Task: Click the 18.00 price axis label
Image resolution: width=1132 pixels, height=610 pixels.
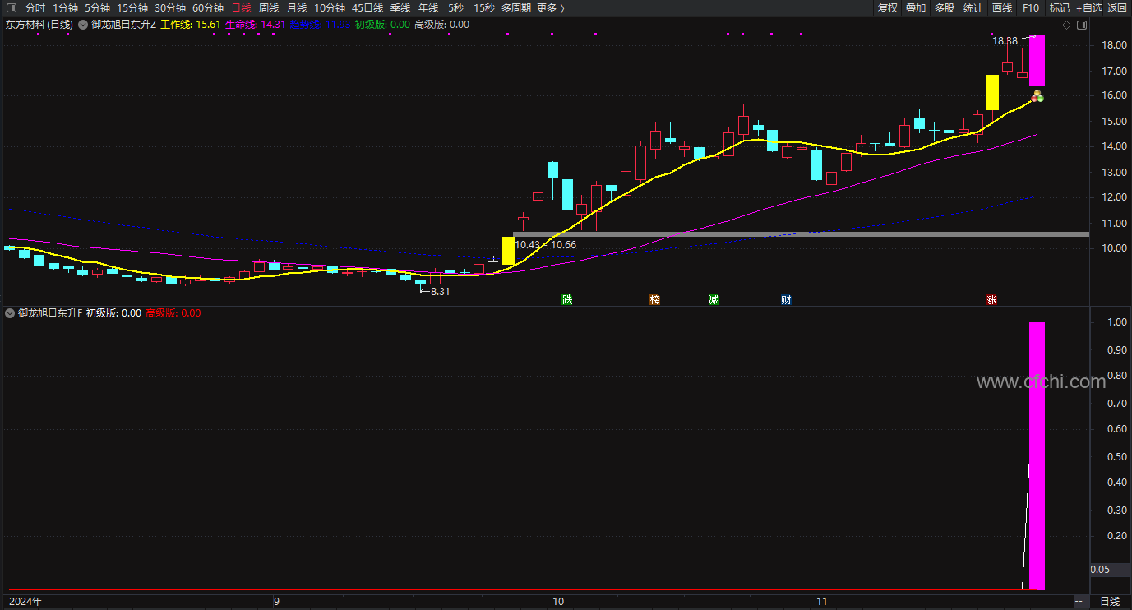Action: (1115, 45)
